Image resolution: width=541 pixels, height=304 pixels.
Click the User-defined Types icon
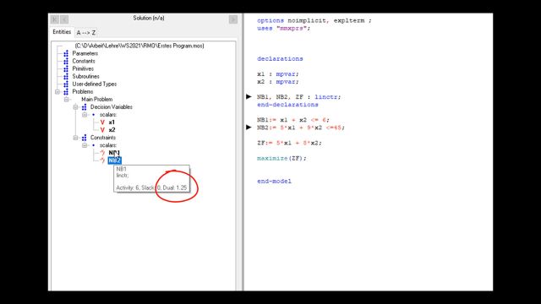click(66, 84)
